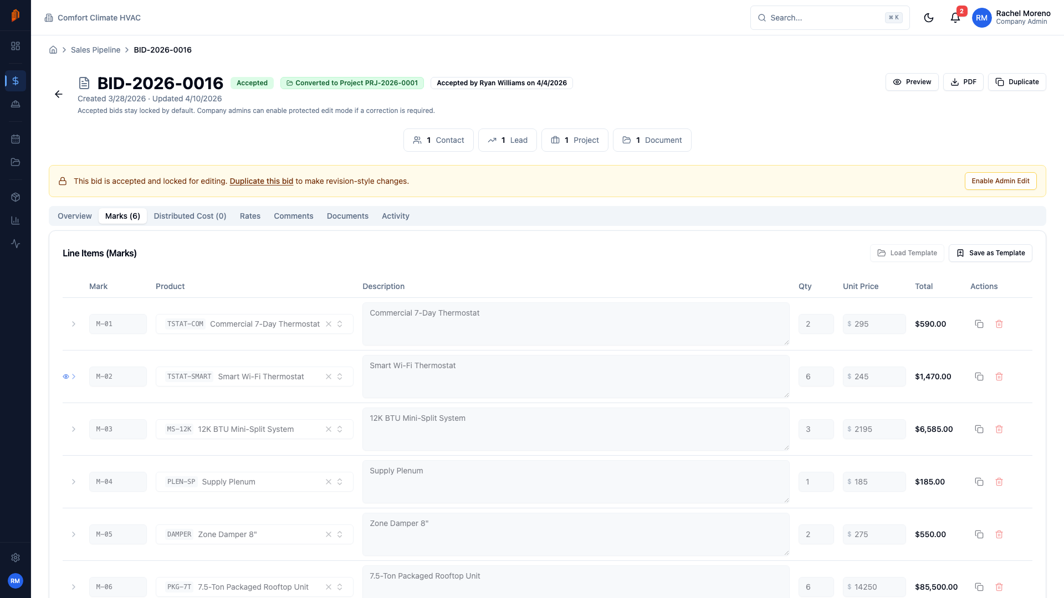Open the bar chart reports icon in sidebar
Screen dimensions: 1064x598
click(16, 220)
